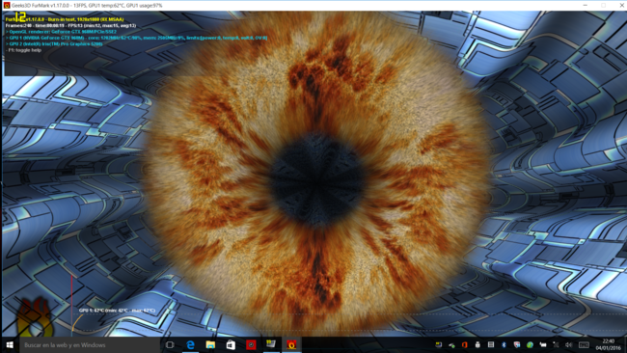
Task: Click the 'GPU 1 (NVIDIA GeForce GTX 960M)' line
Action: point(136,38)
